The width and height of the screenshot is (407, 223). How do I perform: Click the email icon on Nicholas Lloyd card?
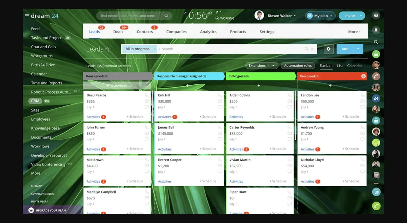click(x=362, y=166)
